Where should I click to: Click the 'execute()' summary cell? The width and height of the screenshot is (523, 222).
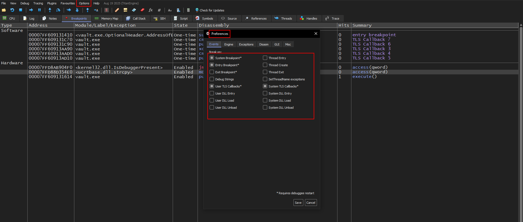point(365,77)
